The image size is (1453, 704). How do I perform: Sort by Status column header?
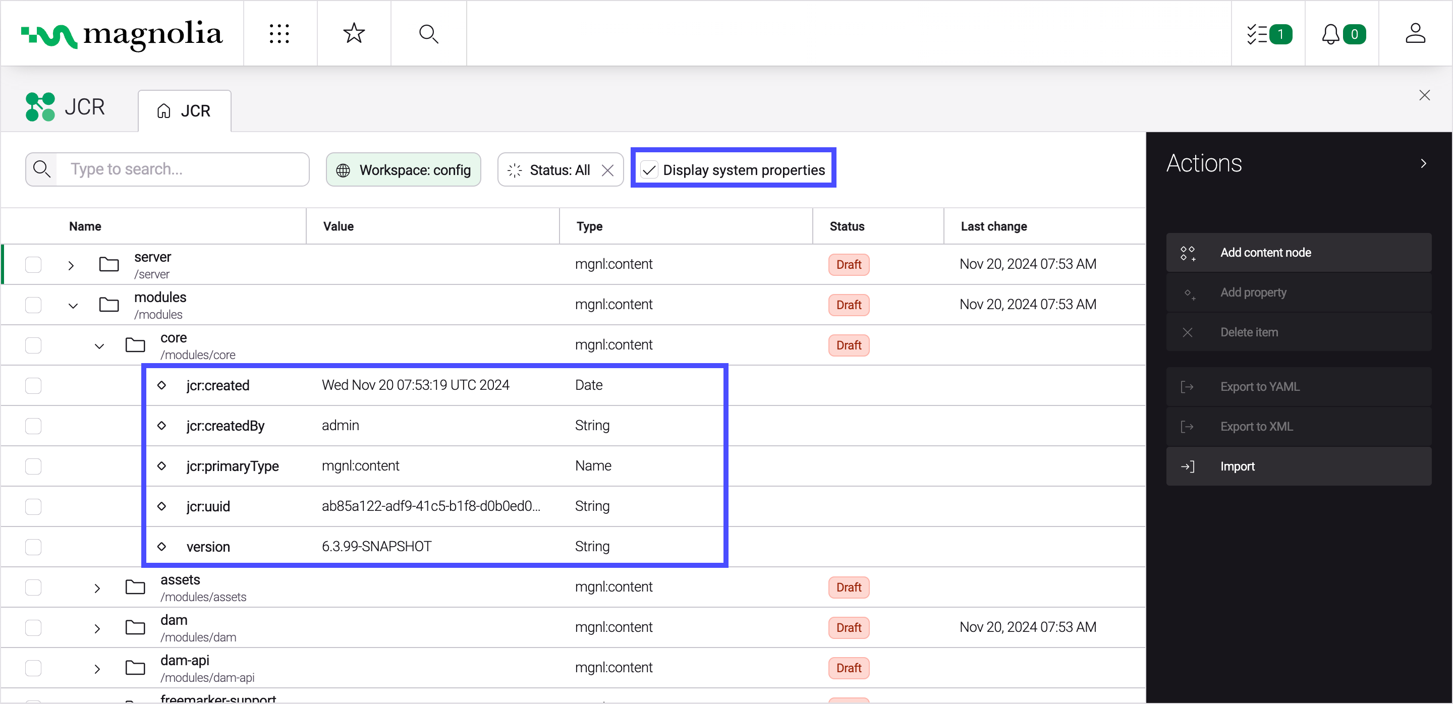click(847, 226)
